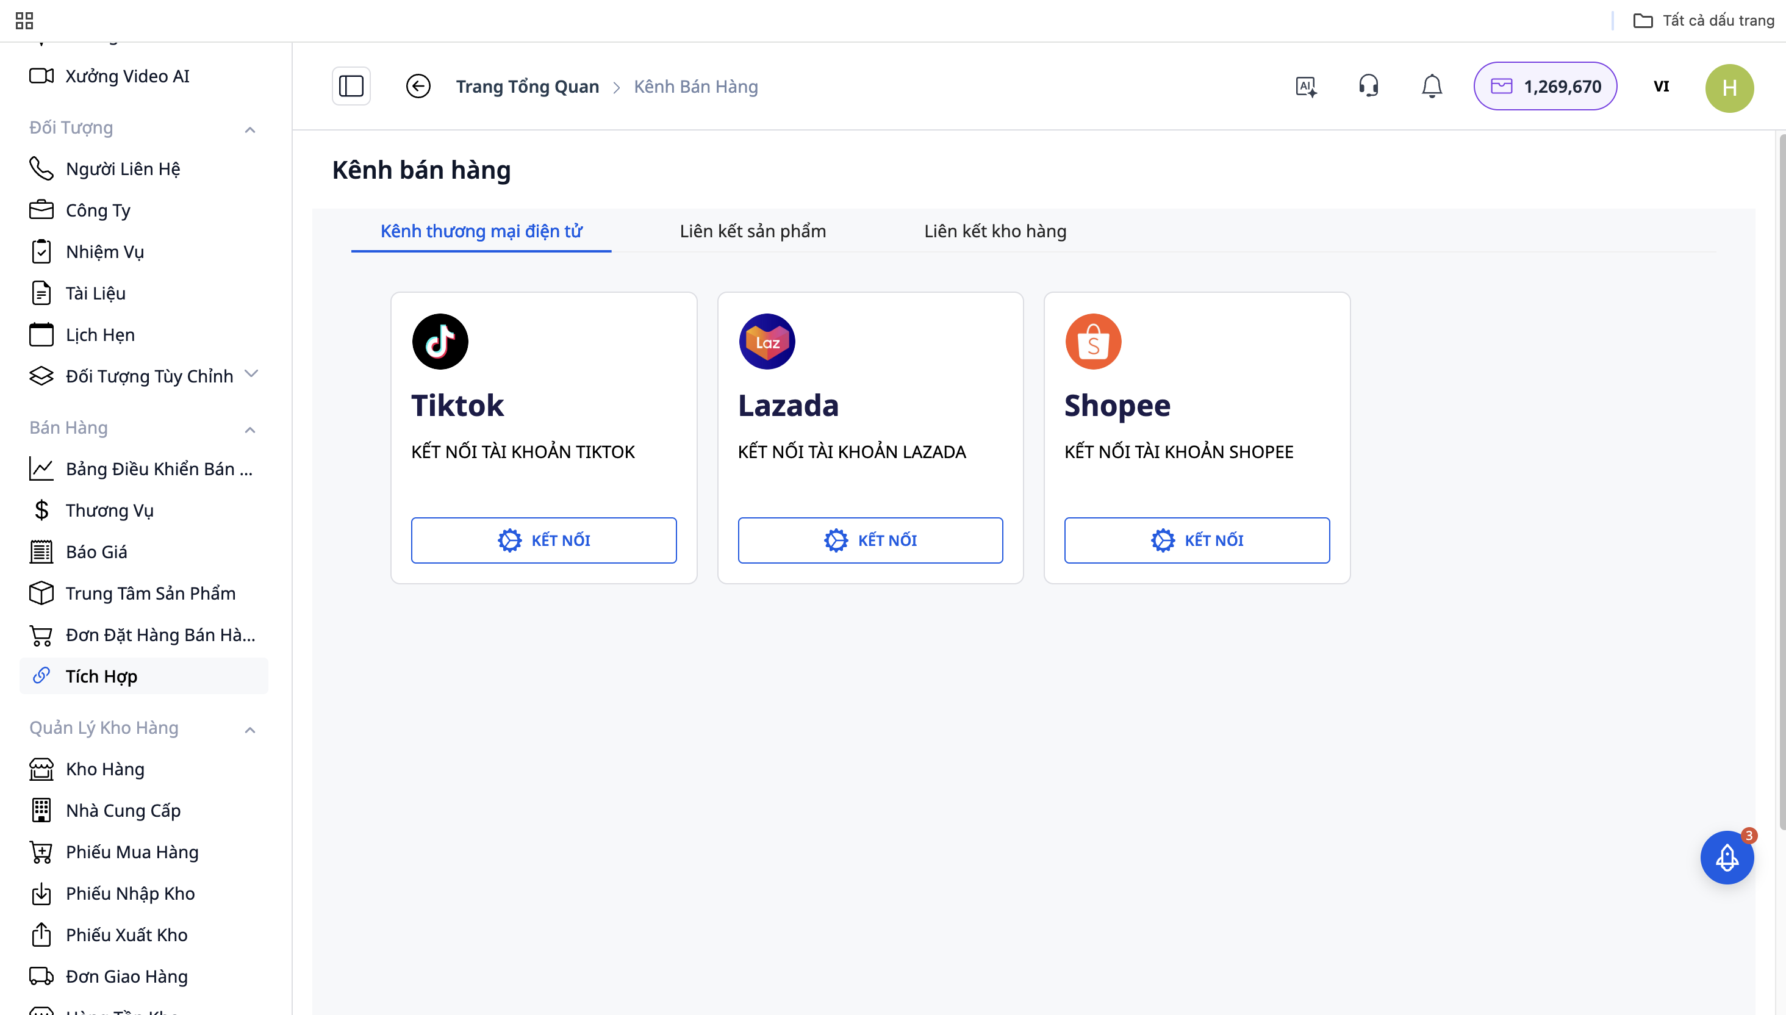Viewport: 1786px width, 1015px height.
Task: Open the headset support icon
Action: point(1368,87)
